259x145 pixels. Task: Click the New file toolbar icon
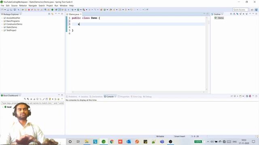coord(2,10)
